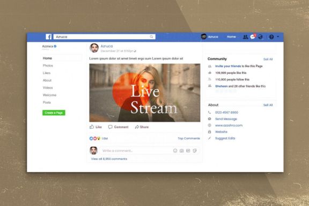The height and width of the screenshot is (206, 309).
Task: Go to Home in the top bar
Action: pos(231,36)
